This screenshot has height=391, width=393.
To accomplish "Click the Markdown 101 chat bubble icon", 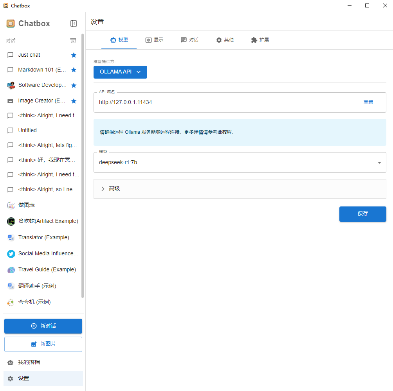I will pos(10,70).
